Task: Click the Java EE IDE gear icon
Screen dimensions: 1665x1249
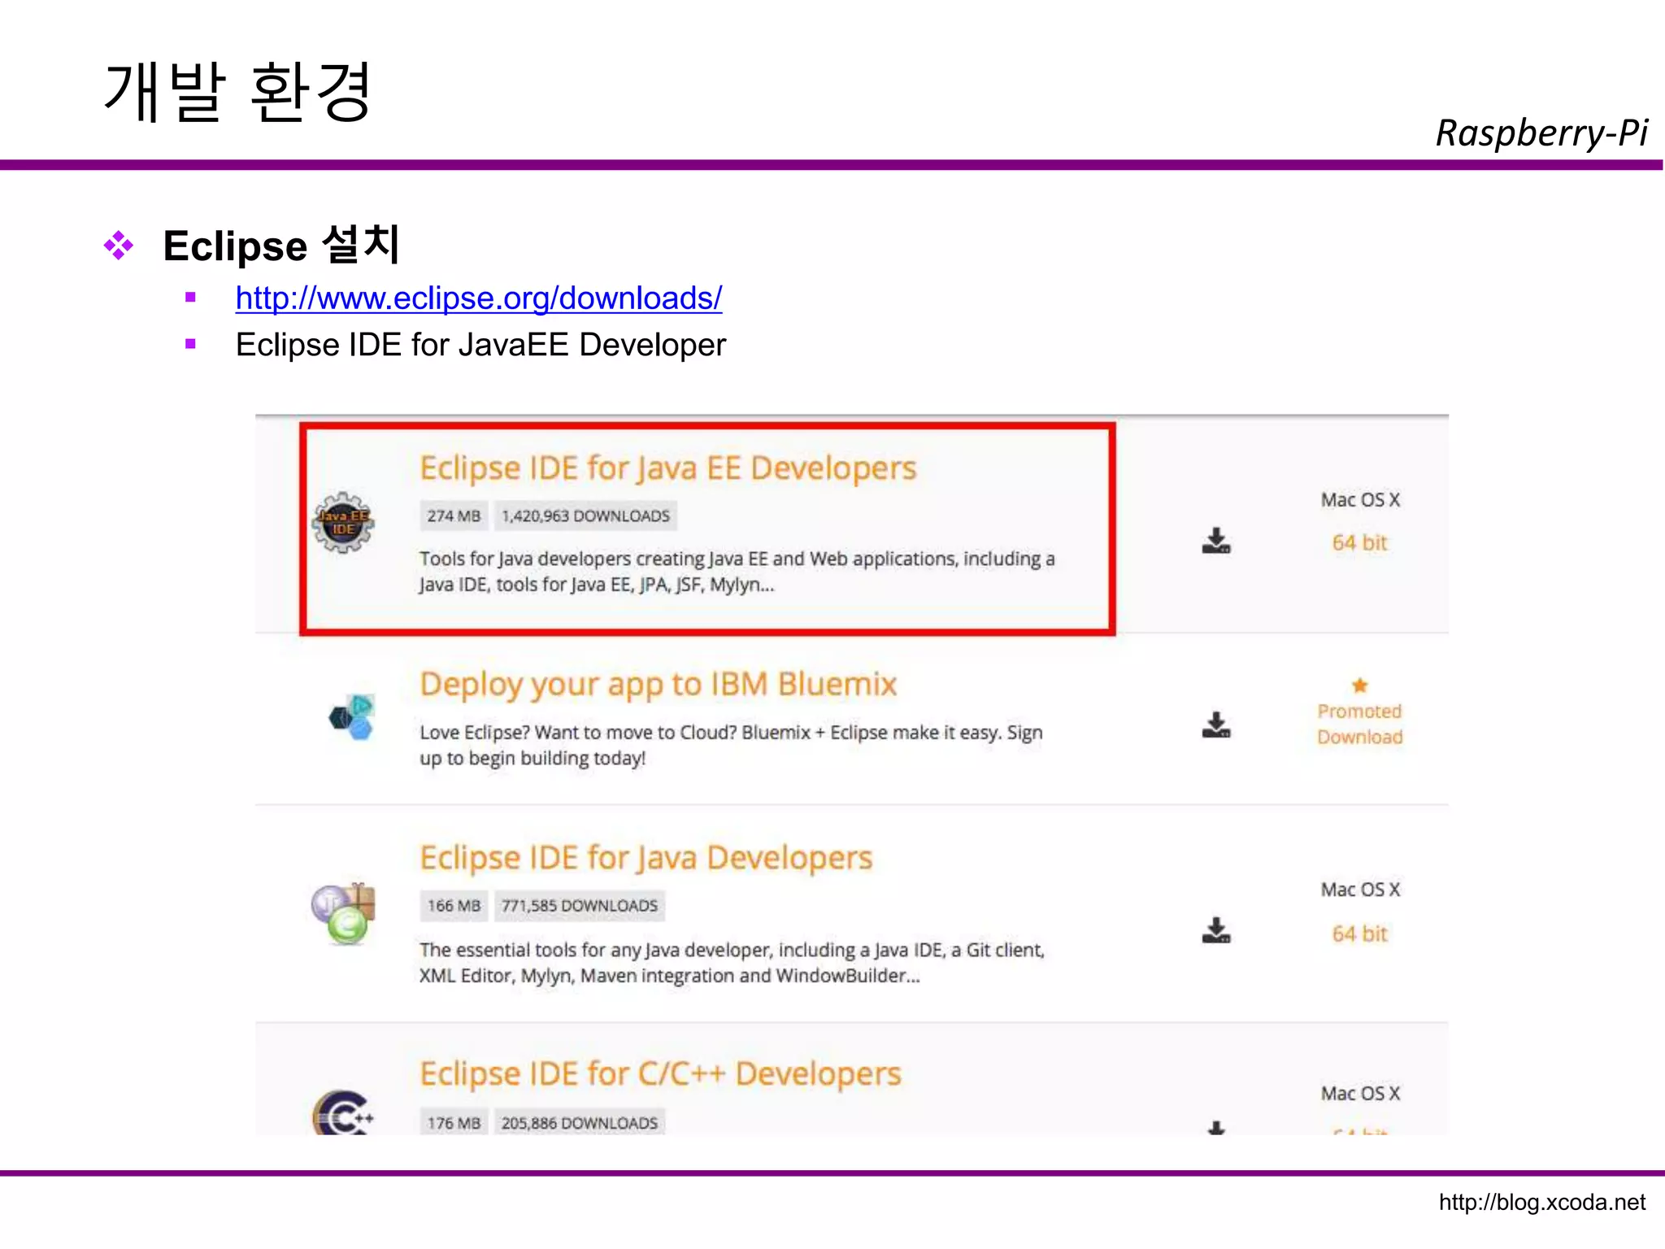Action: tap(343, 523)
